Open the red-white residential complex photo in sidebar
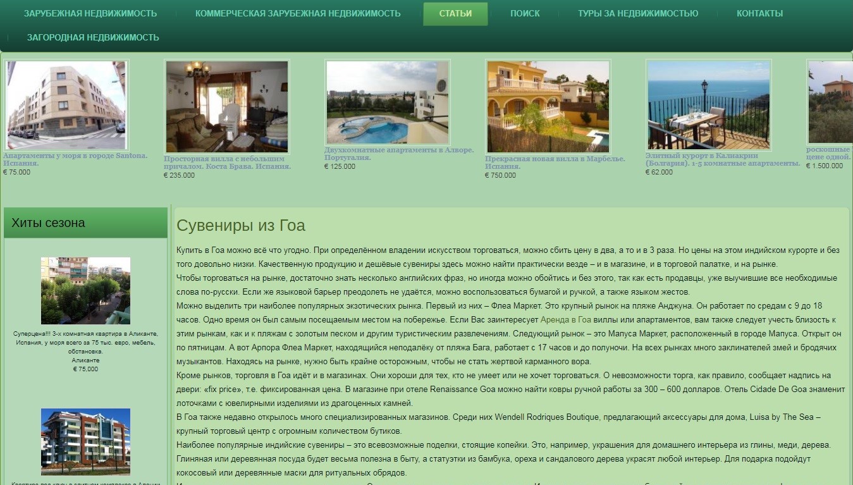Screen dimensions: 853x485 85,442
